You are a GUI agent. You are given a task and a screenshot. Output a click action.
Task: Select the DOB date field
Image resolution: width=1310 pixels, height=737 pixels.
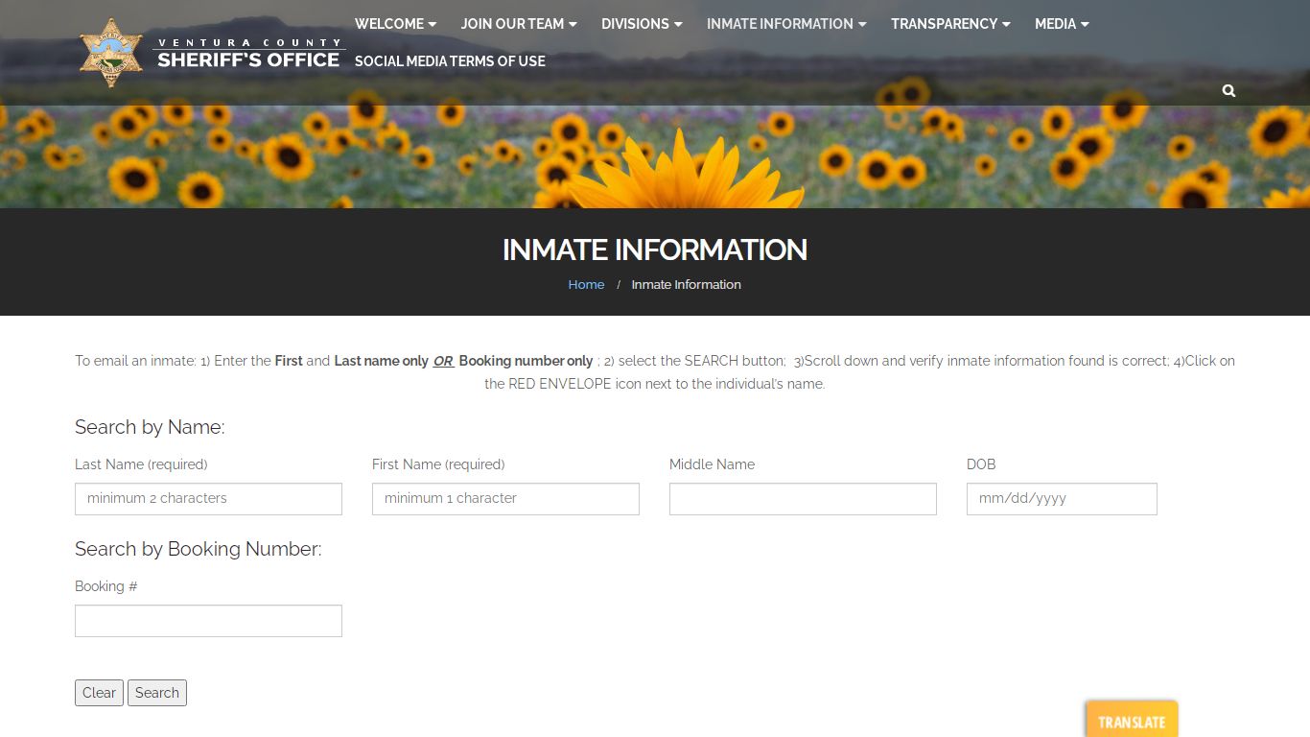coord(1062,499)
